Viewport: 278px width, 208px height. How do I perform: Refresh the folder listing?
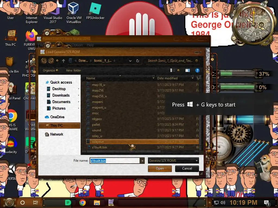pos(138,61)
